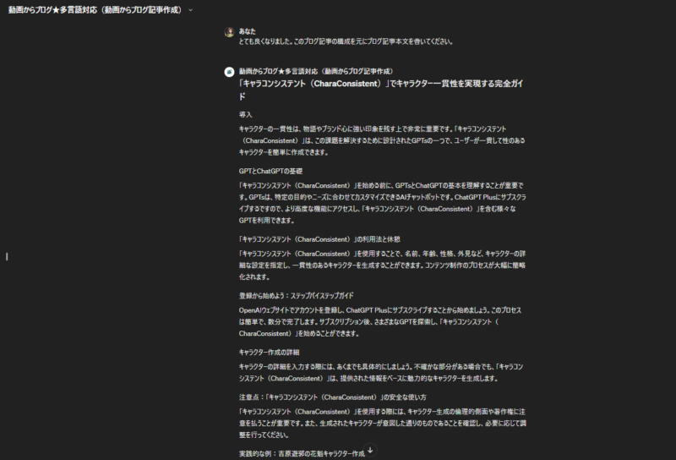
Task: Click the GPT avatar icon beside the response
Action: click(x=229, y=72)
